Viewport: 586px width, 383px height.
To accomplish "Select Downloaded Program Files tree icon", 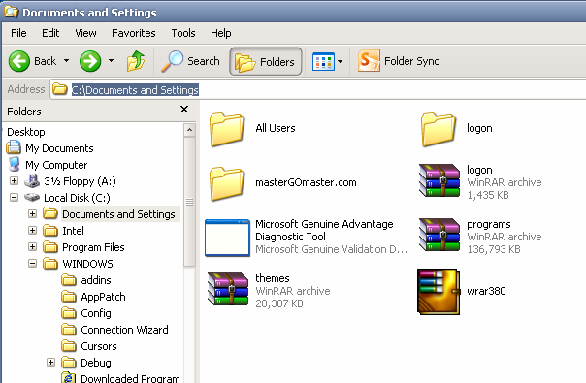I will click(69, 377).
